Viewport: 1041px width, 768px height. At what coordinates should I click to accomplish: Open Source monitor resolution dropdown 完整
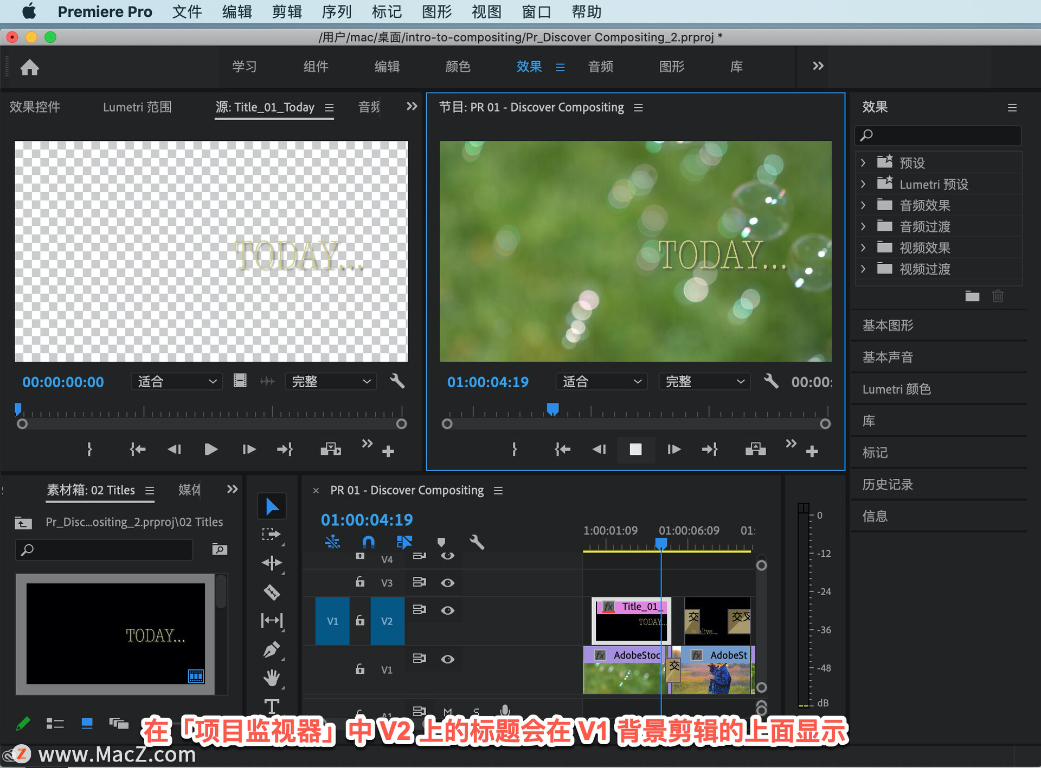coord(331,381)
